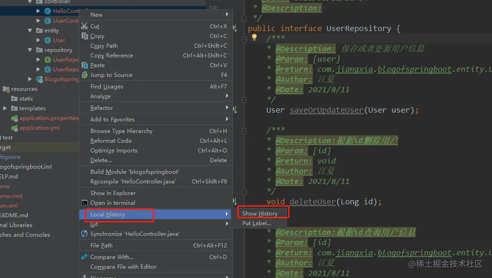Click the Open in terminal icon
The height and width of the screenshot is (278, 492).
coord(84,202)
